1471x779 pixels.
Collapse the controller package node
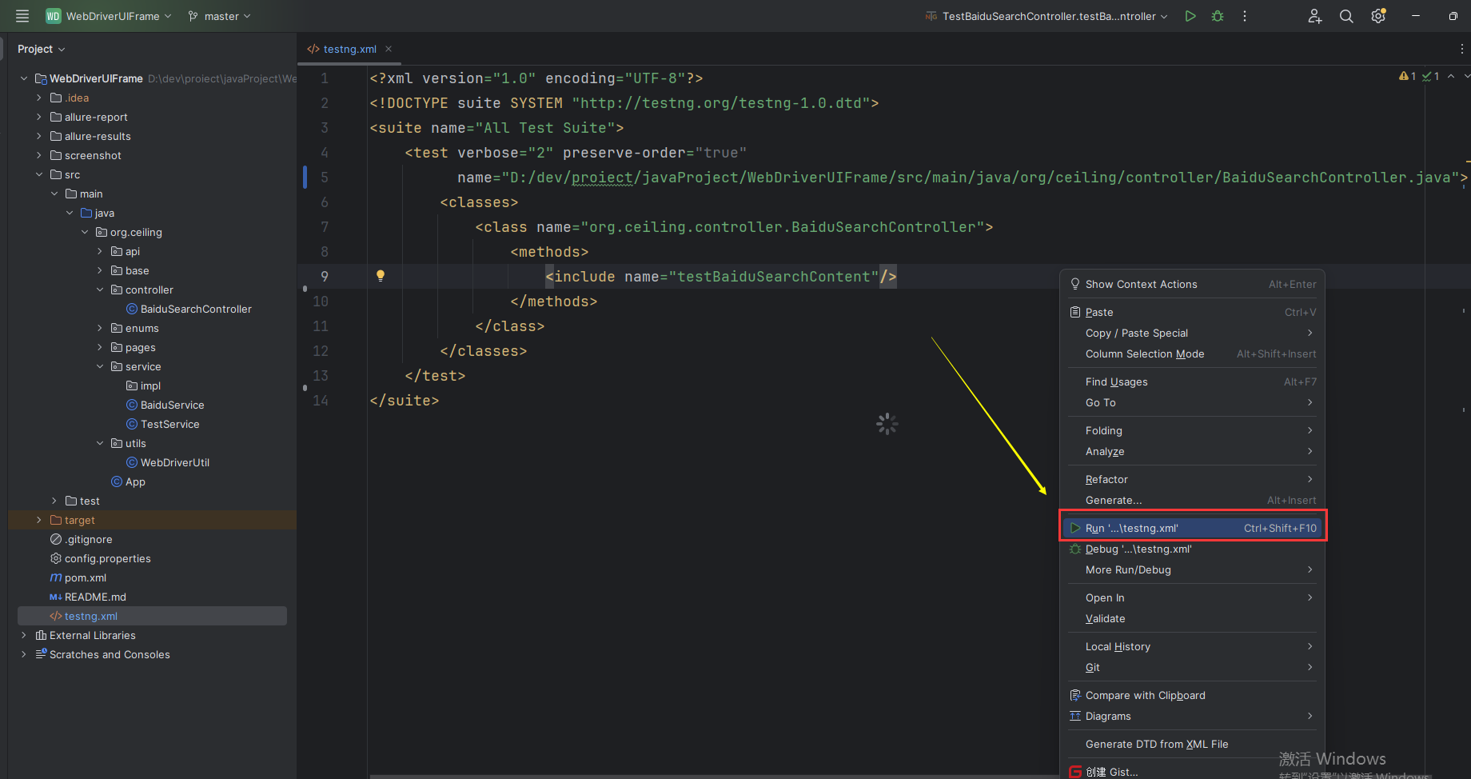click(x=100, y=290)
